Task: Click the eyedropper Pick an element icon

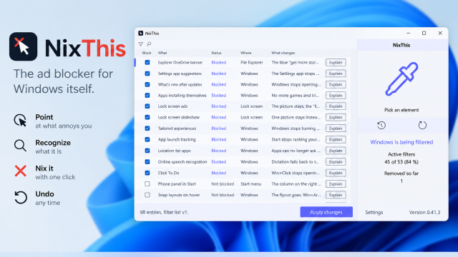Action: 401,79
